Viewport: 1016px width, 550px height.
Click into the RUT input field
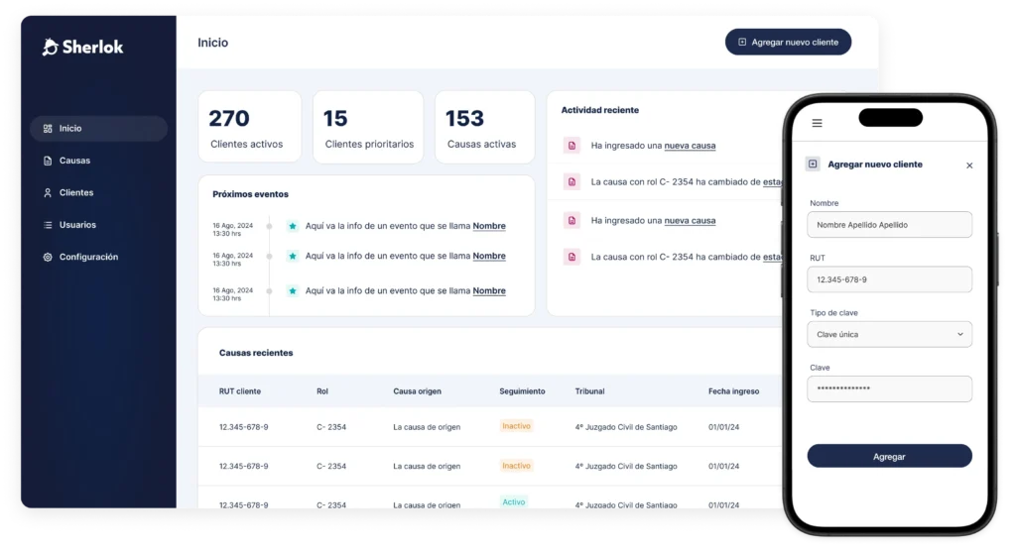click(889, 279)
